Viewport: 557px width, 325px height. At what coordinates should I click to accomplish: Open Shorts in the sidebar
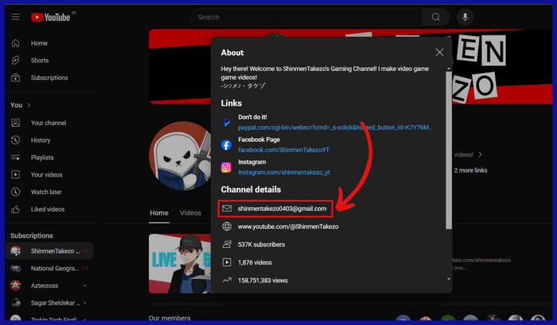click(x=39, y=61)
